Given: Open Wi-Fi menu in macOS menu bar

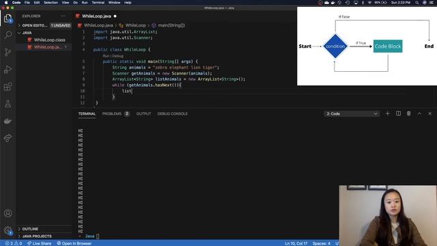Looking at the screenshot, I should [369, 3].
